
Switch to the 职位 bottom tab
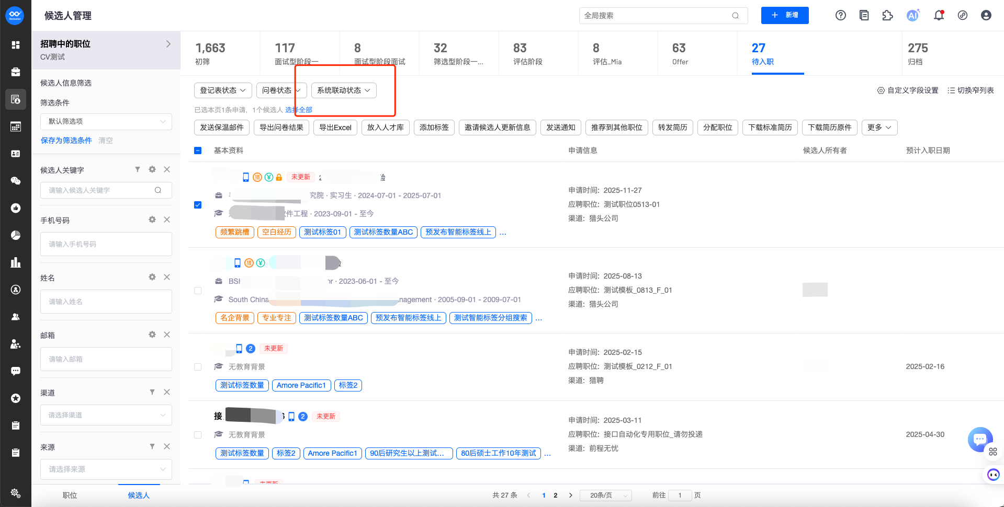[x=70, y=496]
